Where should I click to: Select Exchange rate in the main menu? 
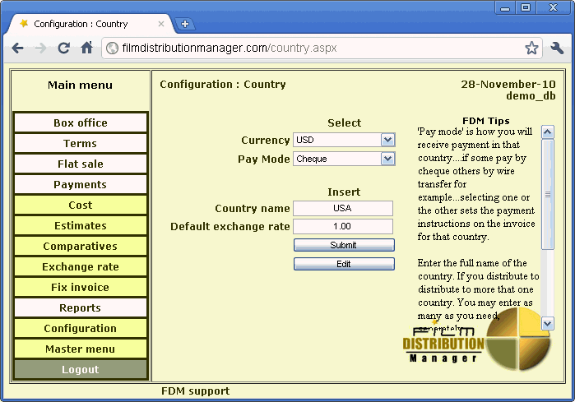(81, 267)
